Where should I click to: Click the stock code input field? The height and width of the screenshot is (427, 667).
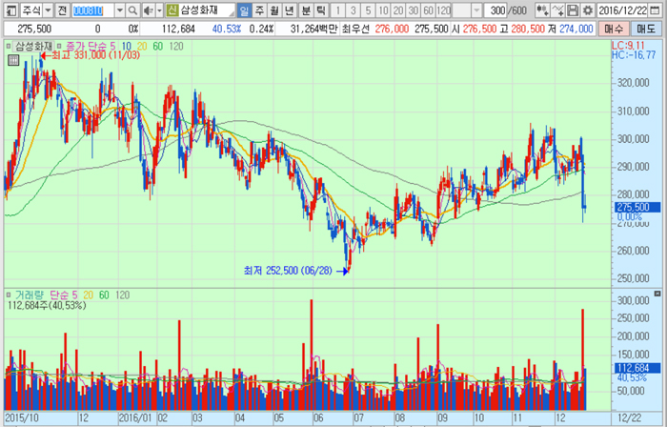click(x=92, y=10)
